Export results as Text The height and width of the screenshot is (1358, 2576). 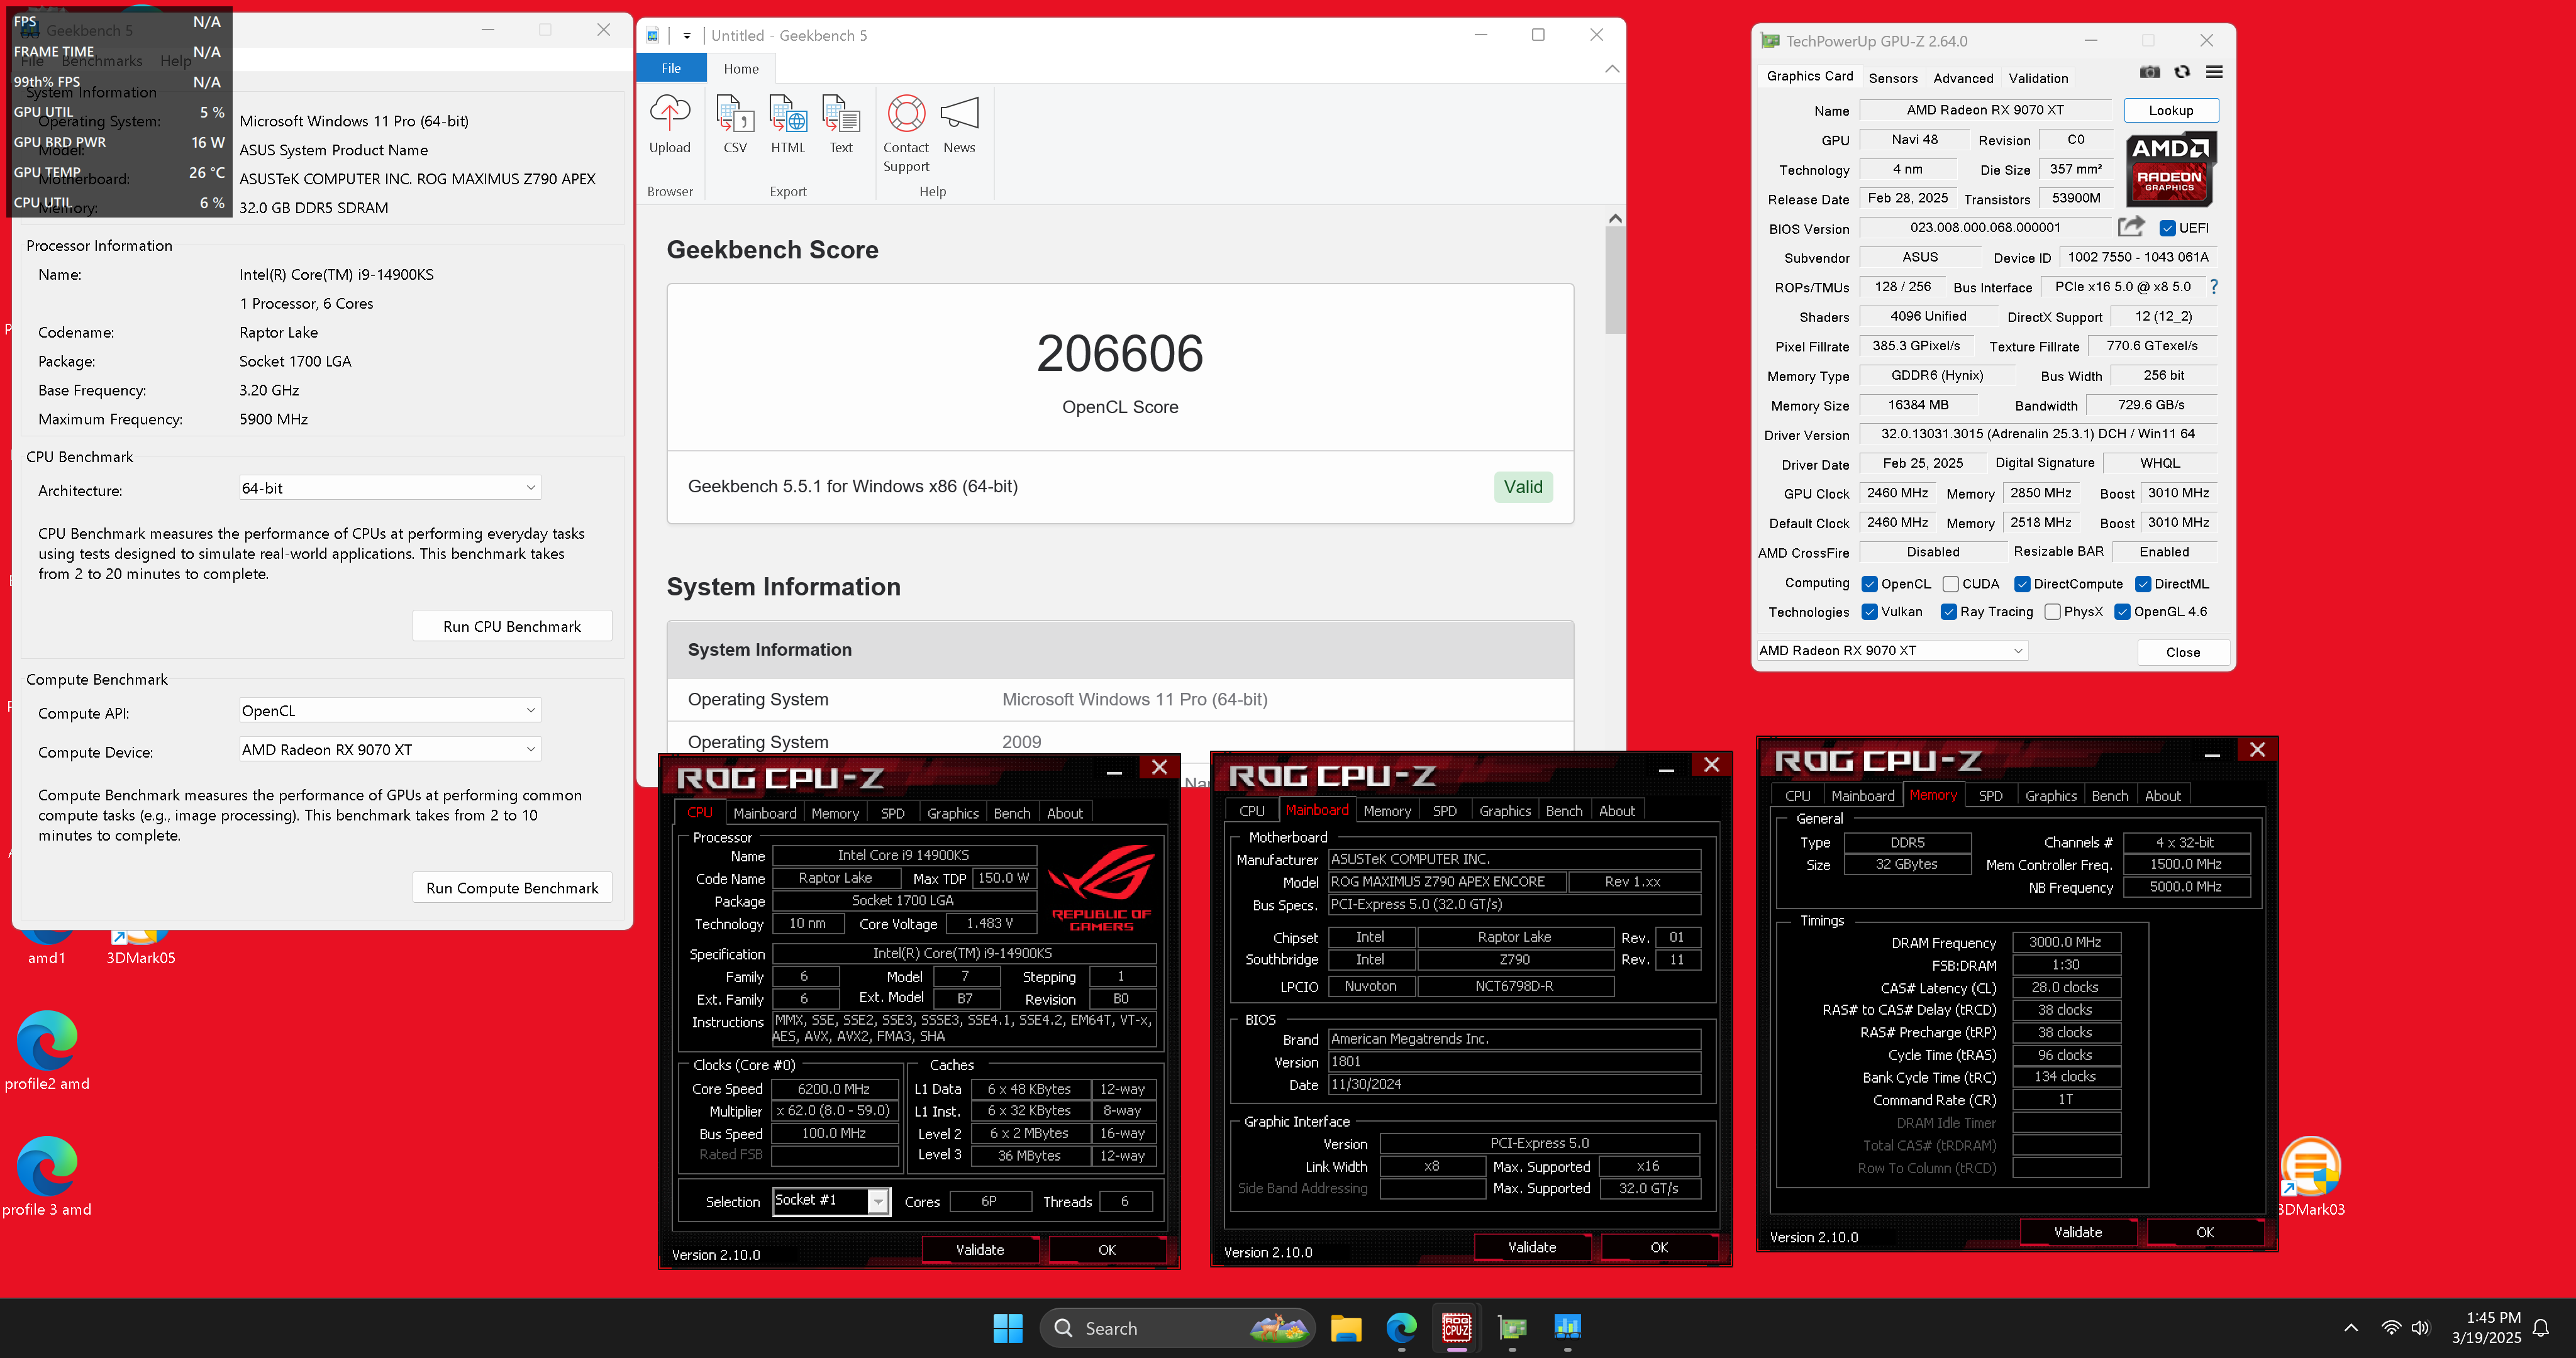841,125
